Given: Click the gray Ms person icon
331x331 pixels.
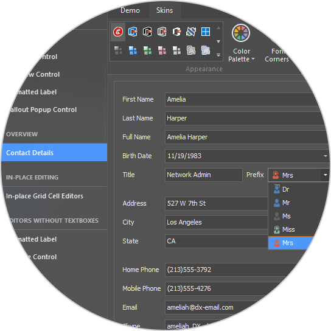Looking at the screenshot, I should tap(276, 216).
